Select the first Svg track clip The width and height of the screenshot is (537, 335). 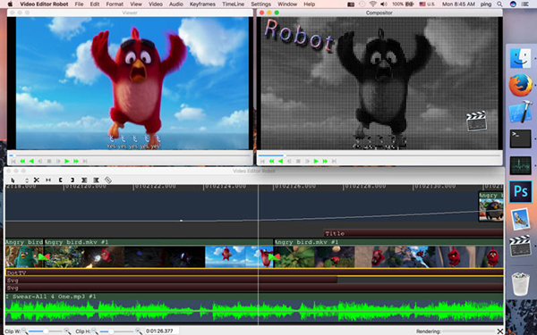click(x=171, y=280)
